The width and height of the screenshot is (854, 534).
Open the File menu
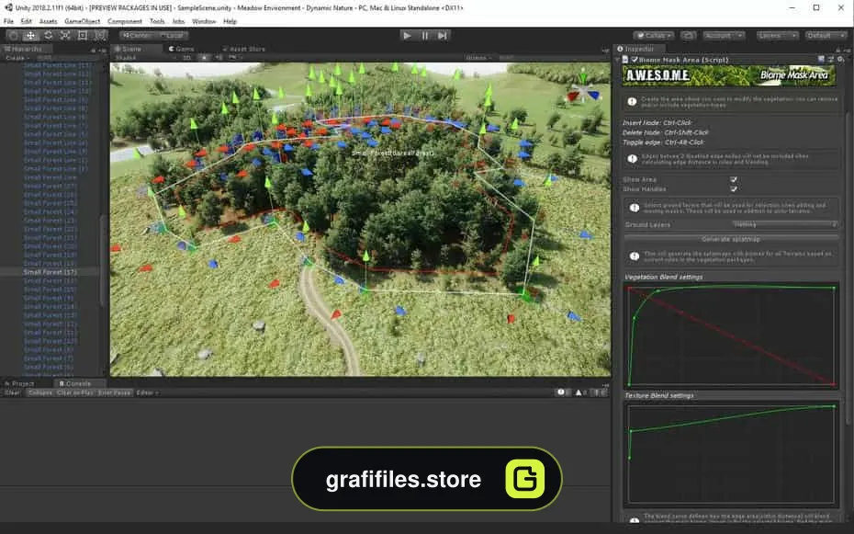[8, 21]
